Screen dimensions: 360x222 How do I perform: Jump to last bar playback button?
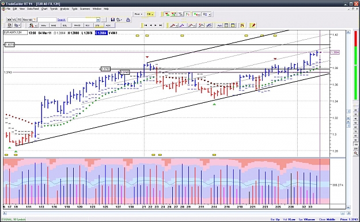click(x=161, y=25)
